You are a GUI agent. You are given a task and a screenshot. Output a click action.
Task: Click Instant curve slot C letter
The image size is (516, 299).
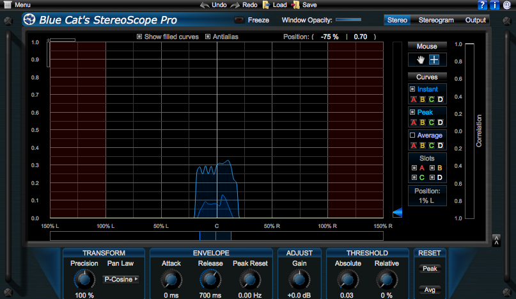click(x=431, y=99)
